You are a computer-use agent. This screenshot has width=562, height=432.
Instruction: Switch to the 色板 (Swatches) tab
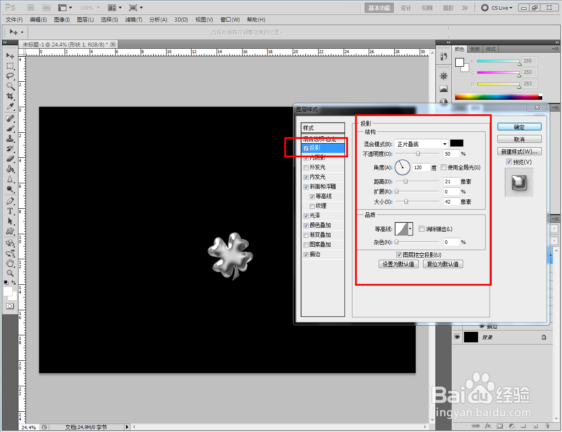(x=475, y=49)
